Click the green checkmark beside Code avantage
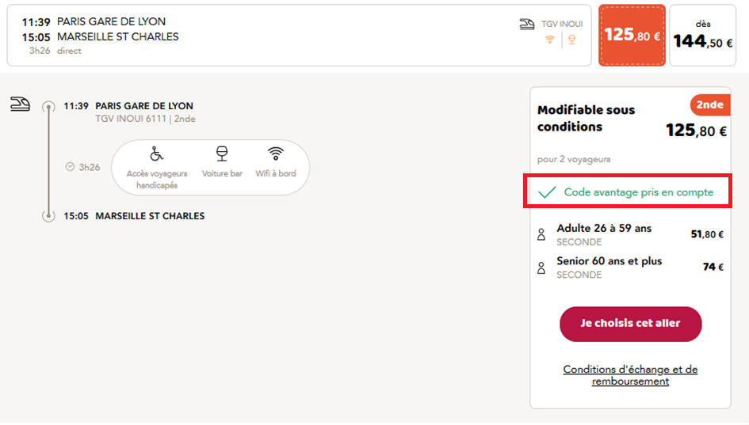This screenshot has height=425, width=749. (x=547, y=192)
